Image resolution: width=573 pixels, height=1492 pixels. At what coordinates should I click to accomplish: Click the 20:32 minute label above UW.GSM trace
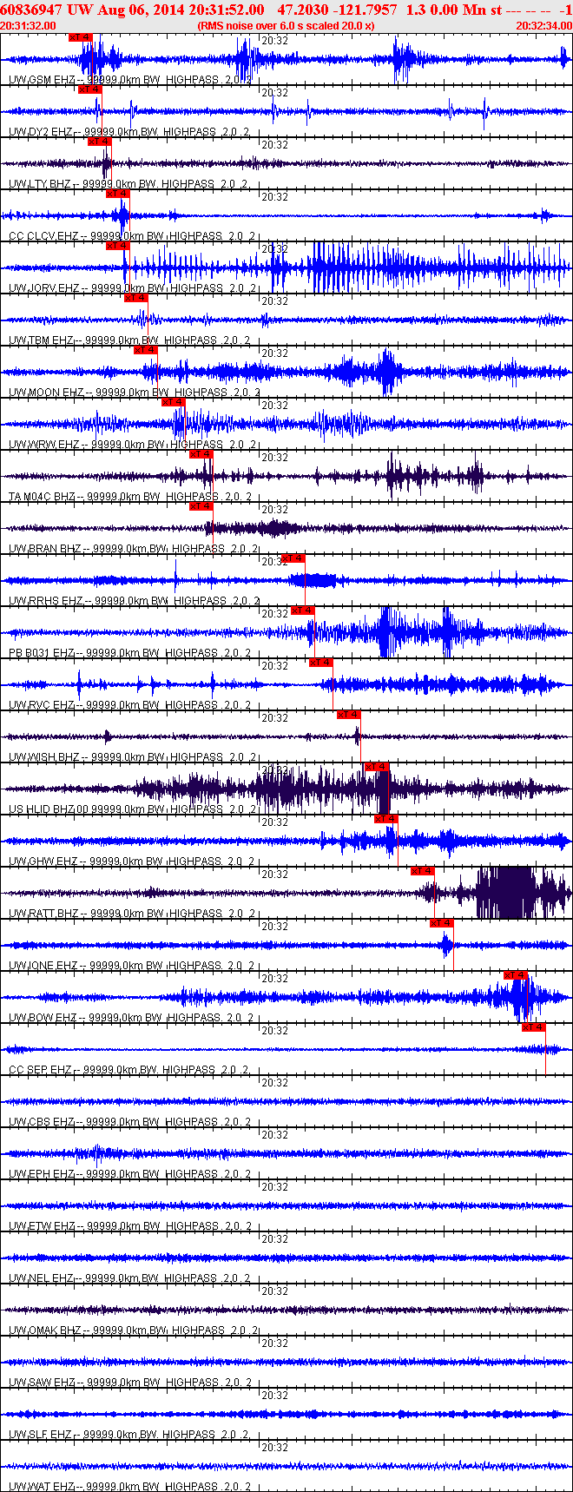(x=275, y=41)
